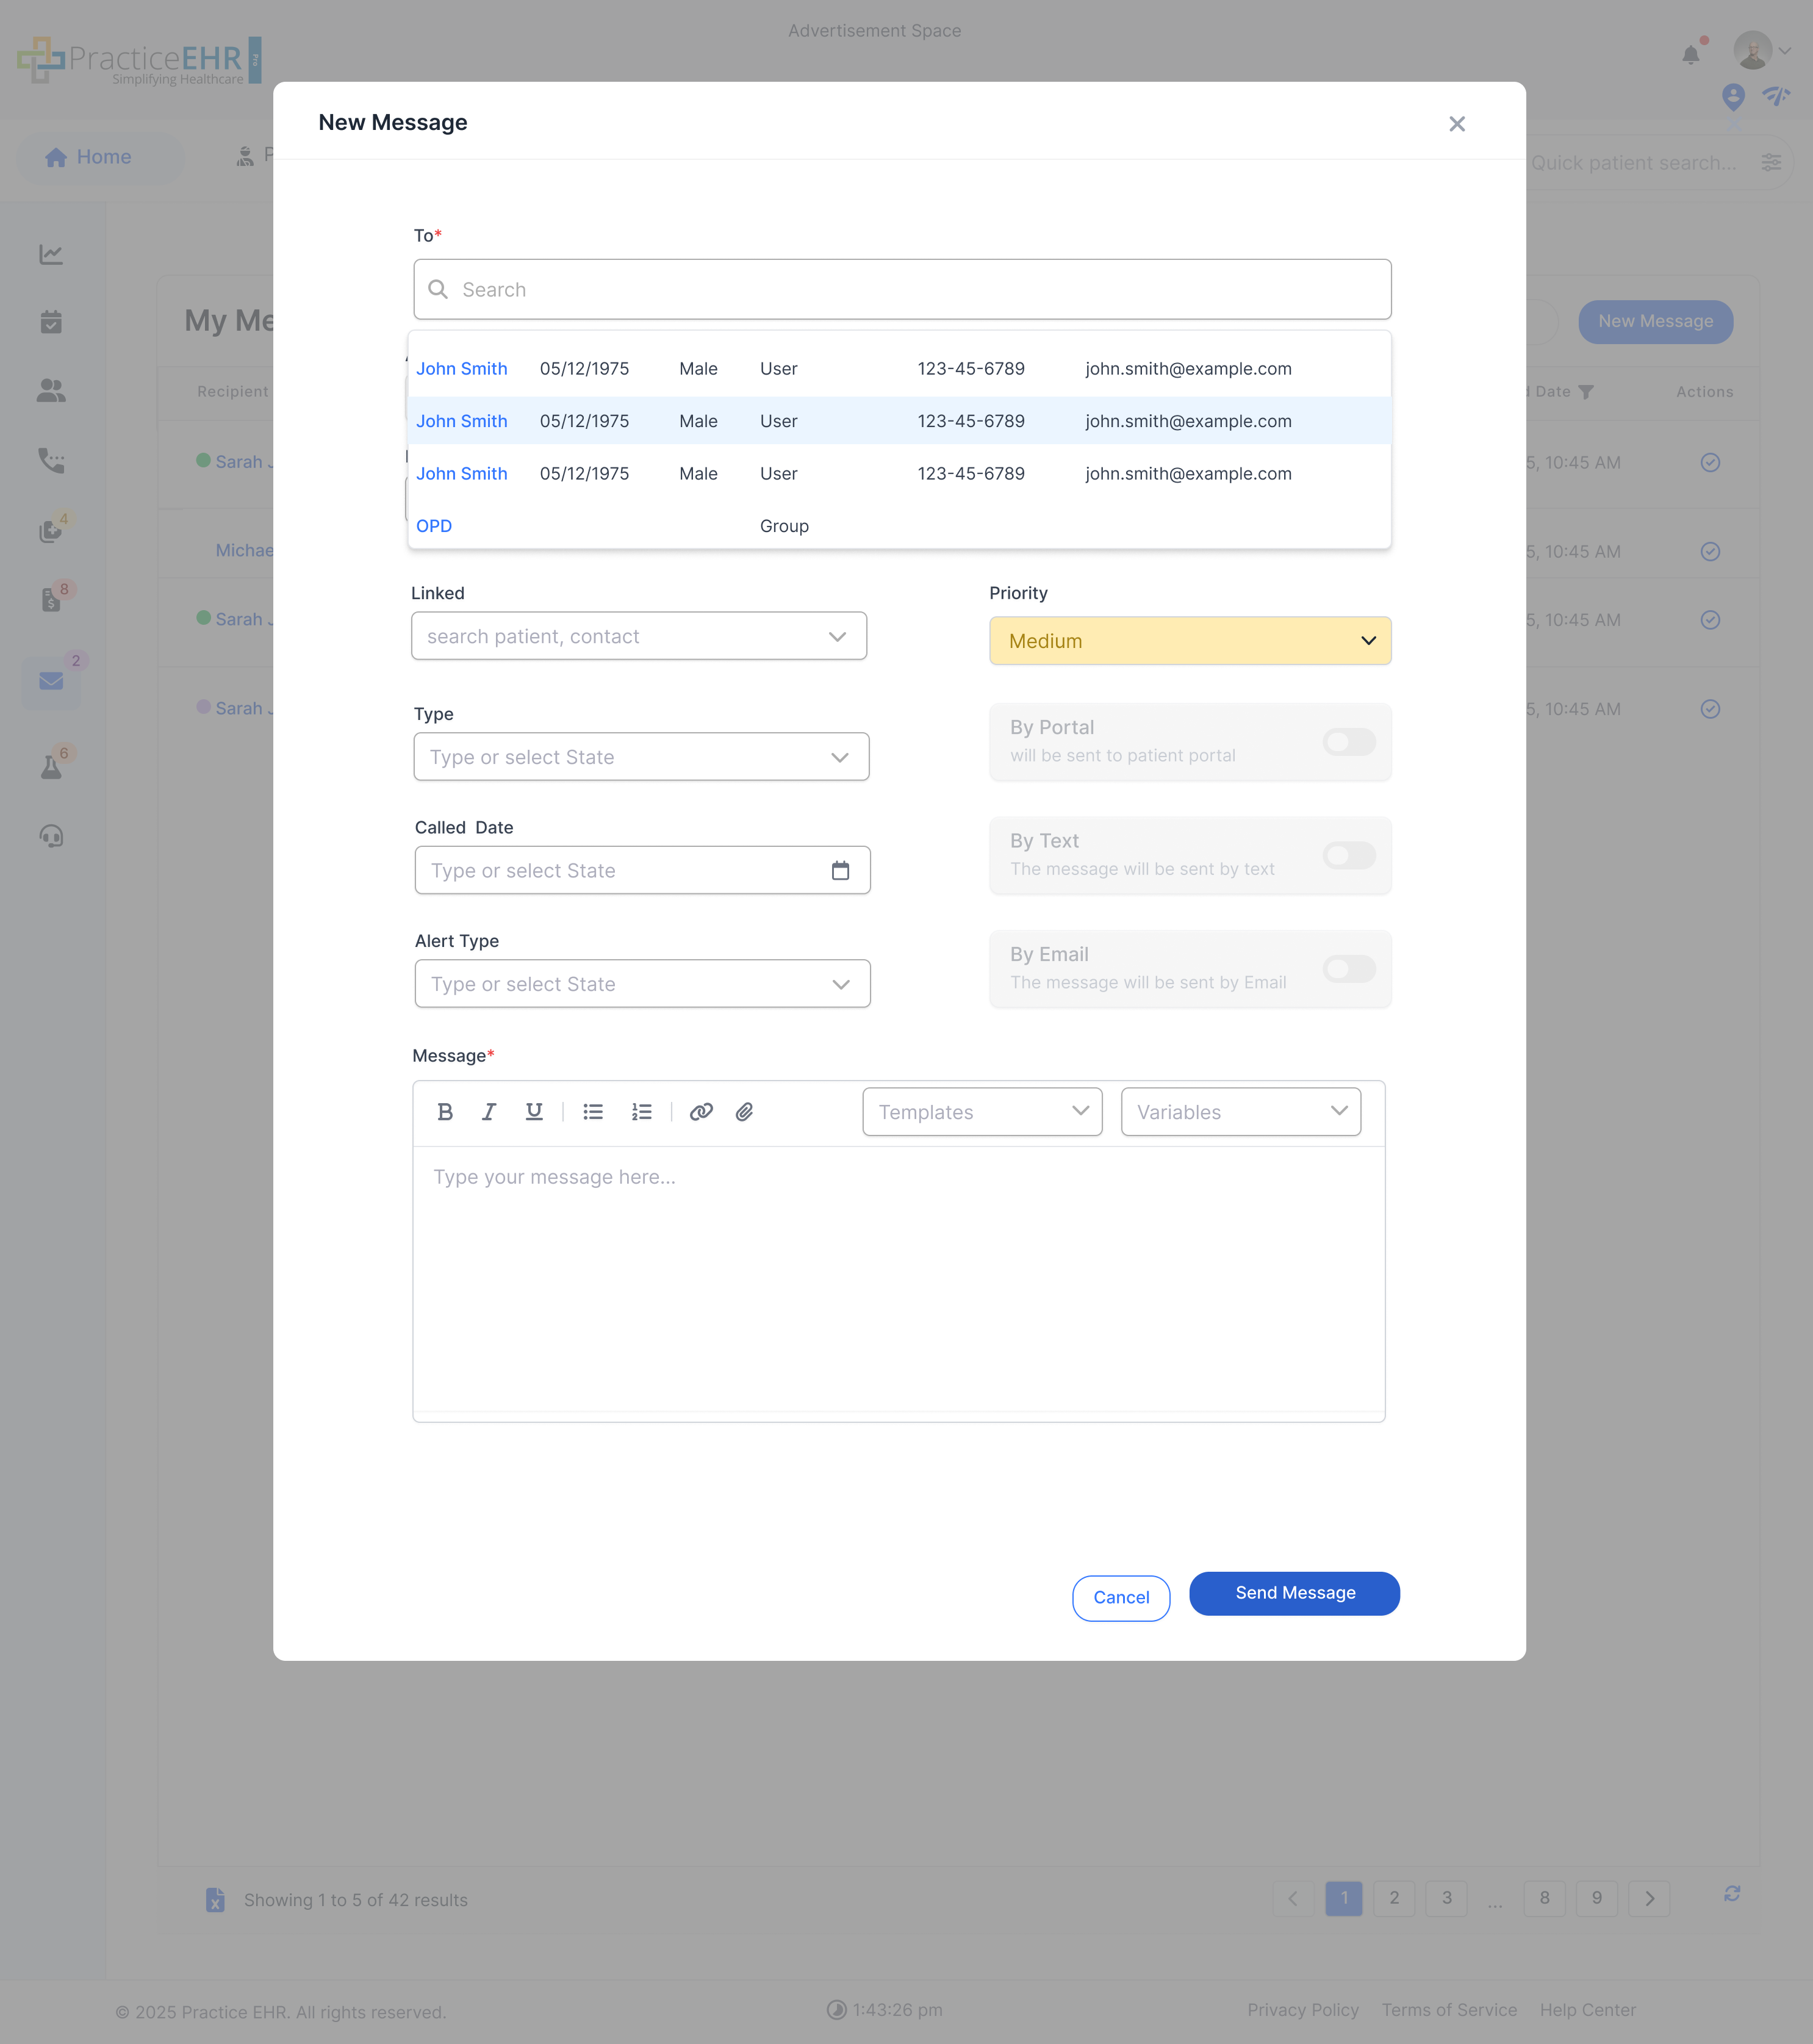Open the Messages envelope icon in the sidebar
Screen dimensions: 1813x2044
[x=51, y=681]
